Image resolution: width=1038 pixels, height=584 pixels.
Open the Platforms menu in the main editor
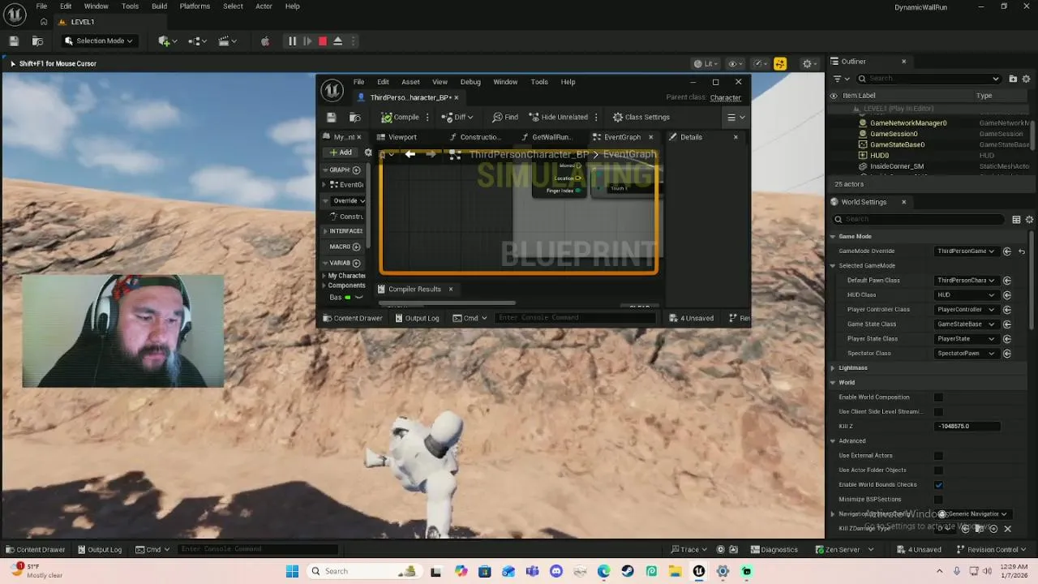point(195,6)
